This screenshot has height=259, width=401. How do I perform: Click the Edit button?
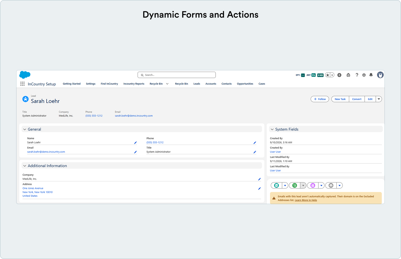click(x=370, y=99)
